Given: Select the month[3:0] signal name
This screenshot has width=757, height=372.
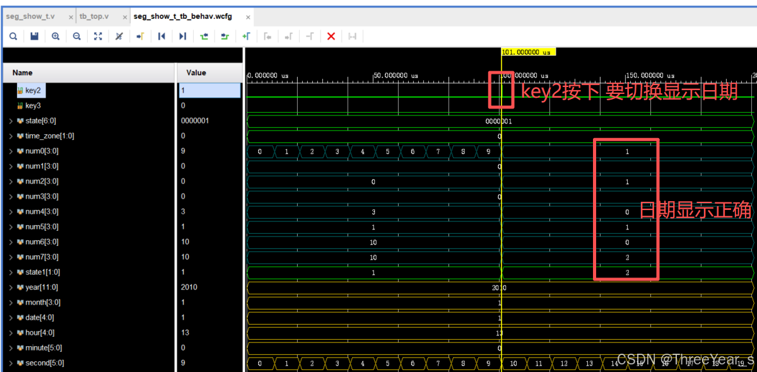Looking at the screenshot, I should (43, 302).
